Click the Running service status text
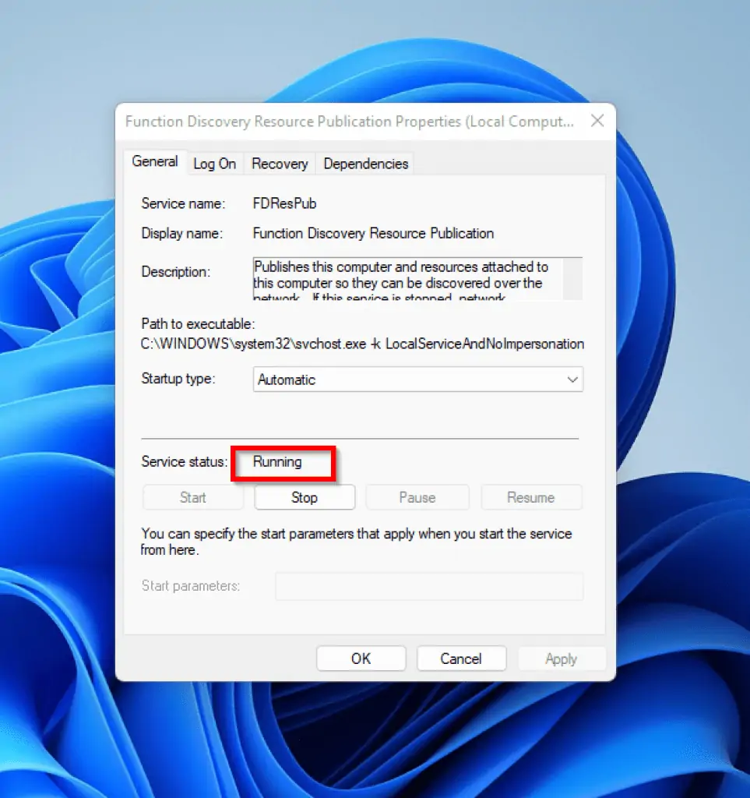 pyautogui.click(x=277, y=462)
